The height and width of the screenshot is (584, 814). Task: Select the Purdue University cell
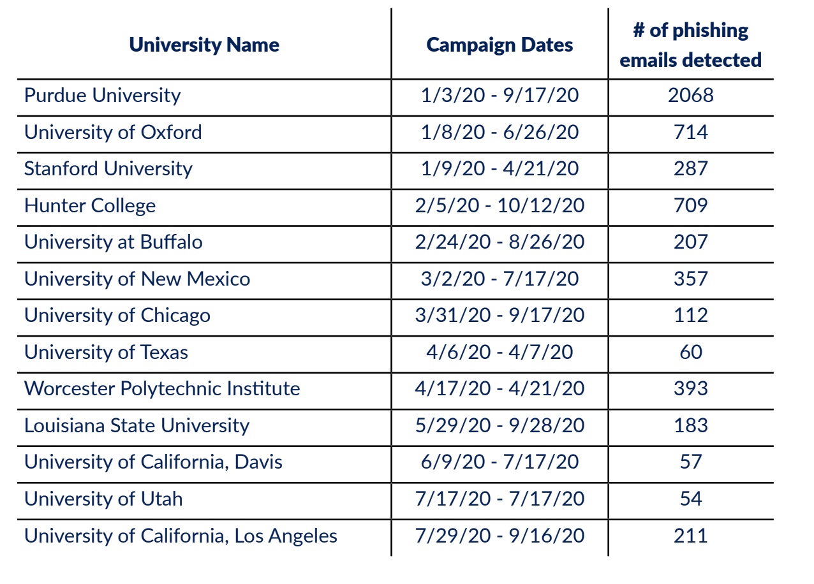103,96
